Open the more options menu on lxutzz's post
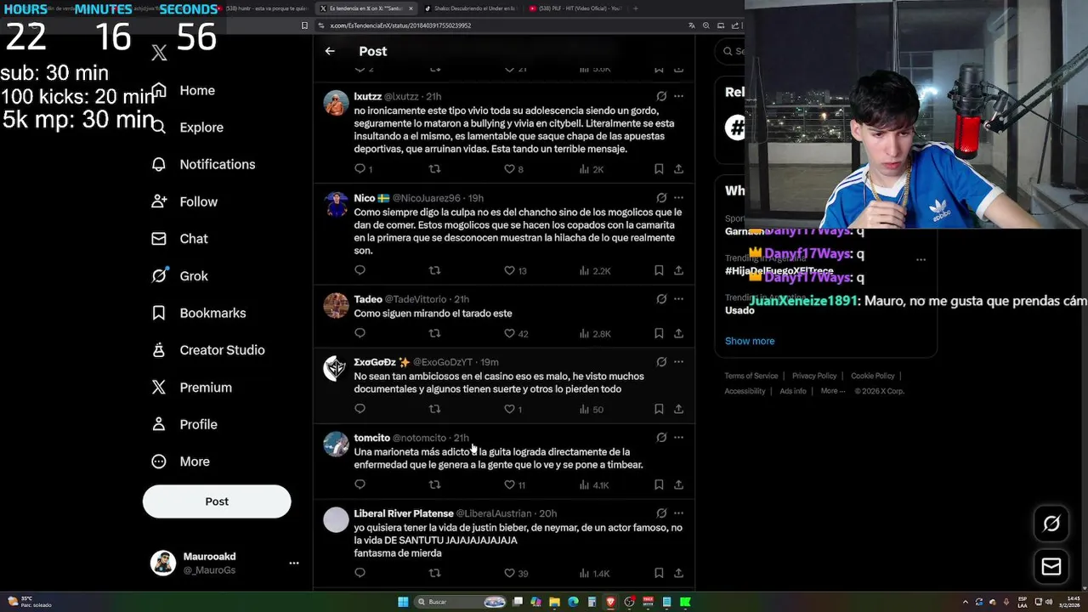The height and width of the screenshot is (612, 1088). (678, 96)
